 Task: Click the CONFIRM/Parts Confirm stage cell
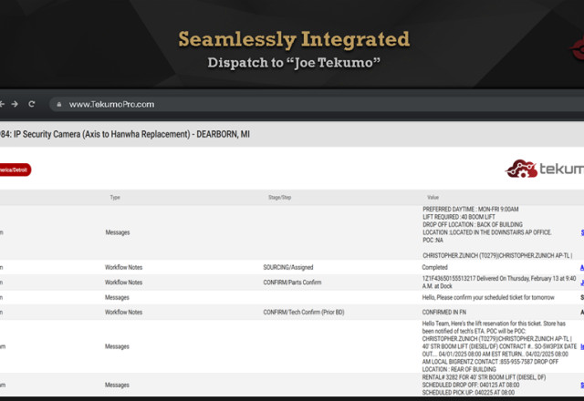[x=292, y=283]
